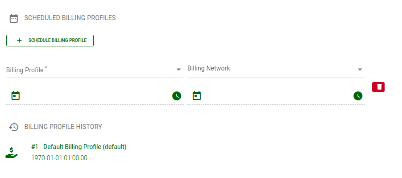Screen dimensions: 402x178
Task: Click the 1970-01-01 01:00:00 timestamp text
Action: point(59,158)
